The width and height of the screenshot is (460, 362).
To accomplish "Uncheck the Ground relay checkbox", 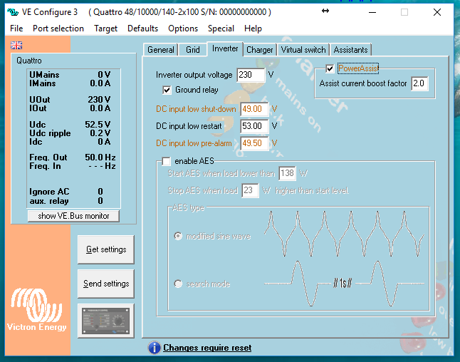I will tap(167, 90).
